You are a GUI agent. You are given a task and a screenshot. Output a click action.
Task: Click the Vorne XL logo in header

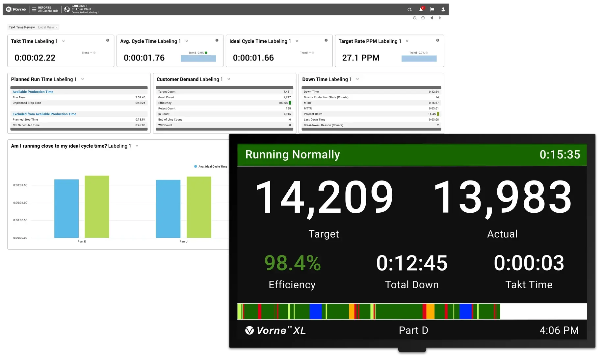tap(16, 9)
